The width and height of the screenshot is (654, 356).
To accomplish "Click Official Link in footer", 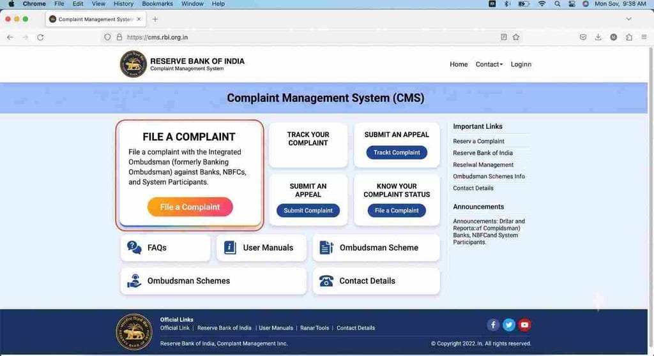I will coord(175,328).
